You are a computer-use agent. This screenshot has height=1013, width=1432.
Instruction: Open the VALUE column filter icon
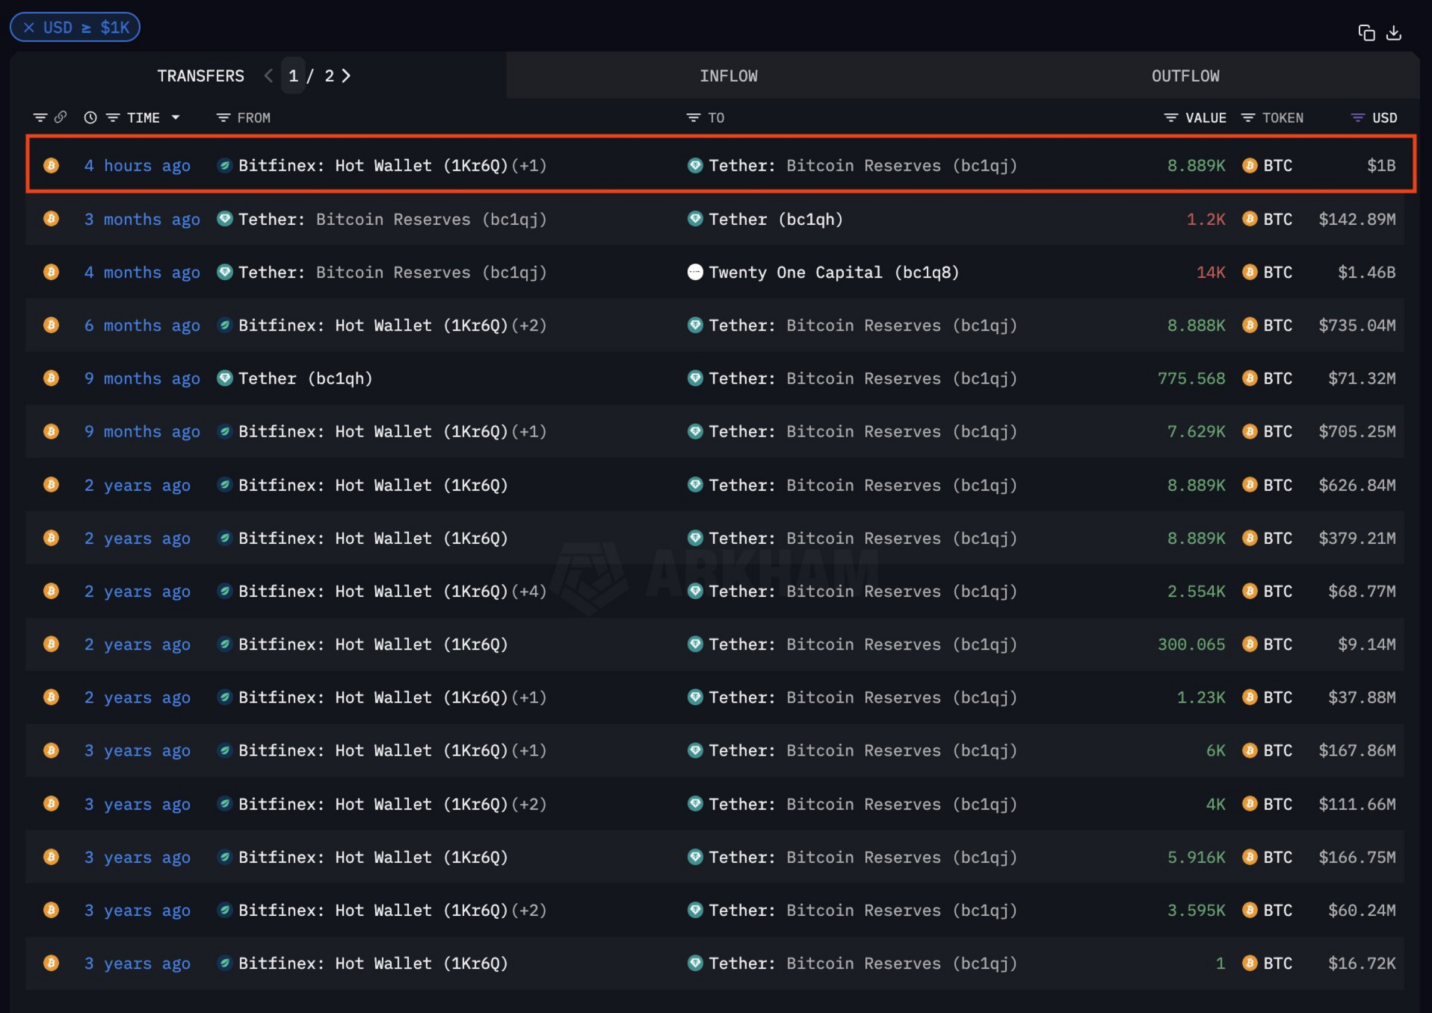[1171, 117]
